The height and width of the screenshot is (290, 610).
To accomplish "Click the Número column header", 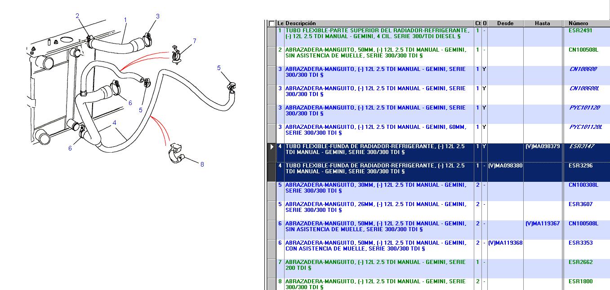I will [x=587, y=23].
